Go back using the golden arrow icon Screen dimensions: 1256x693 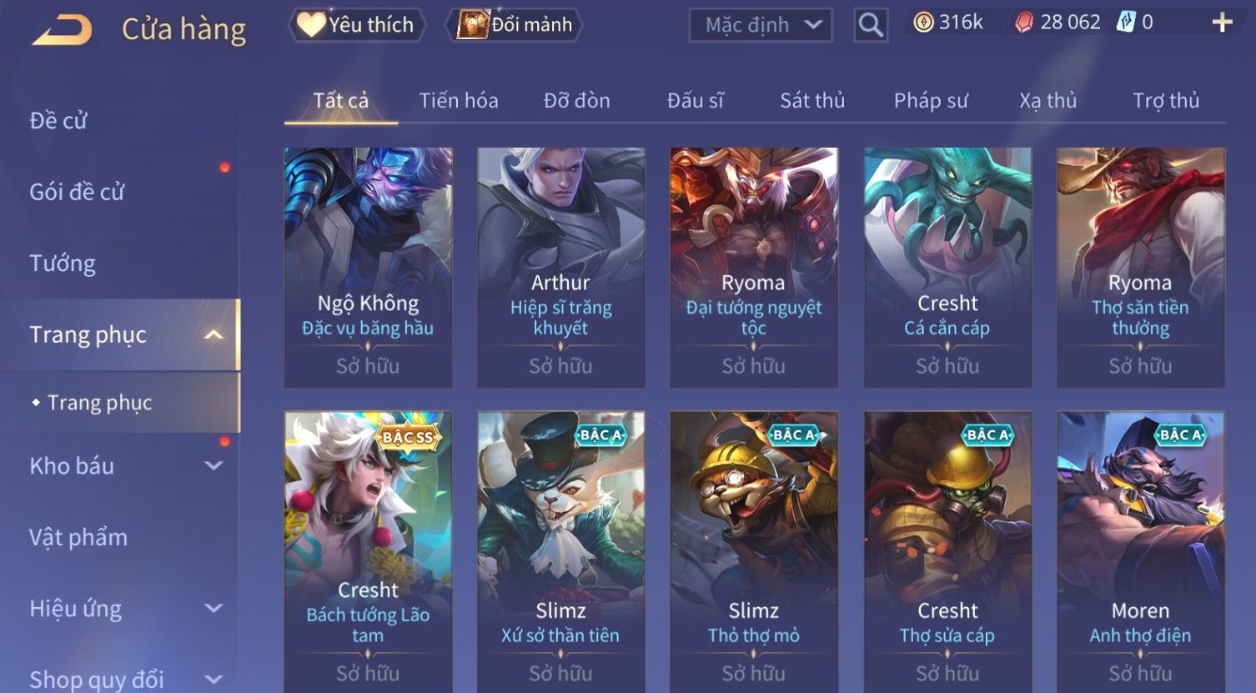pyautogui.click(x=62, y=31)
